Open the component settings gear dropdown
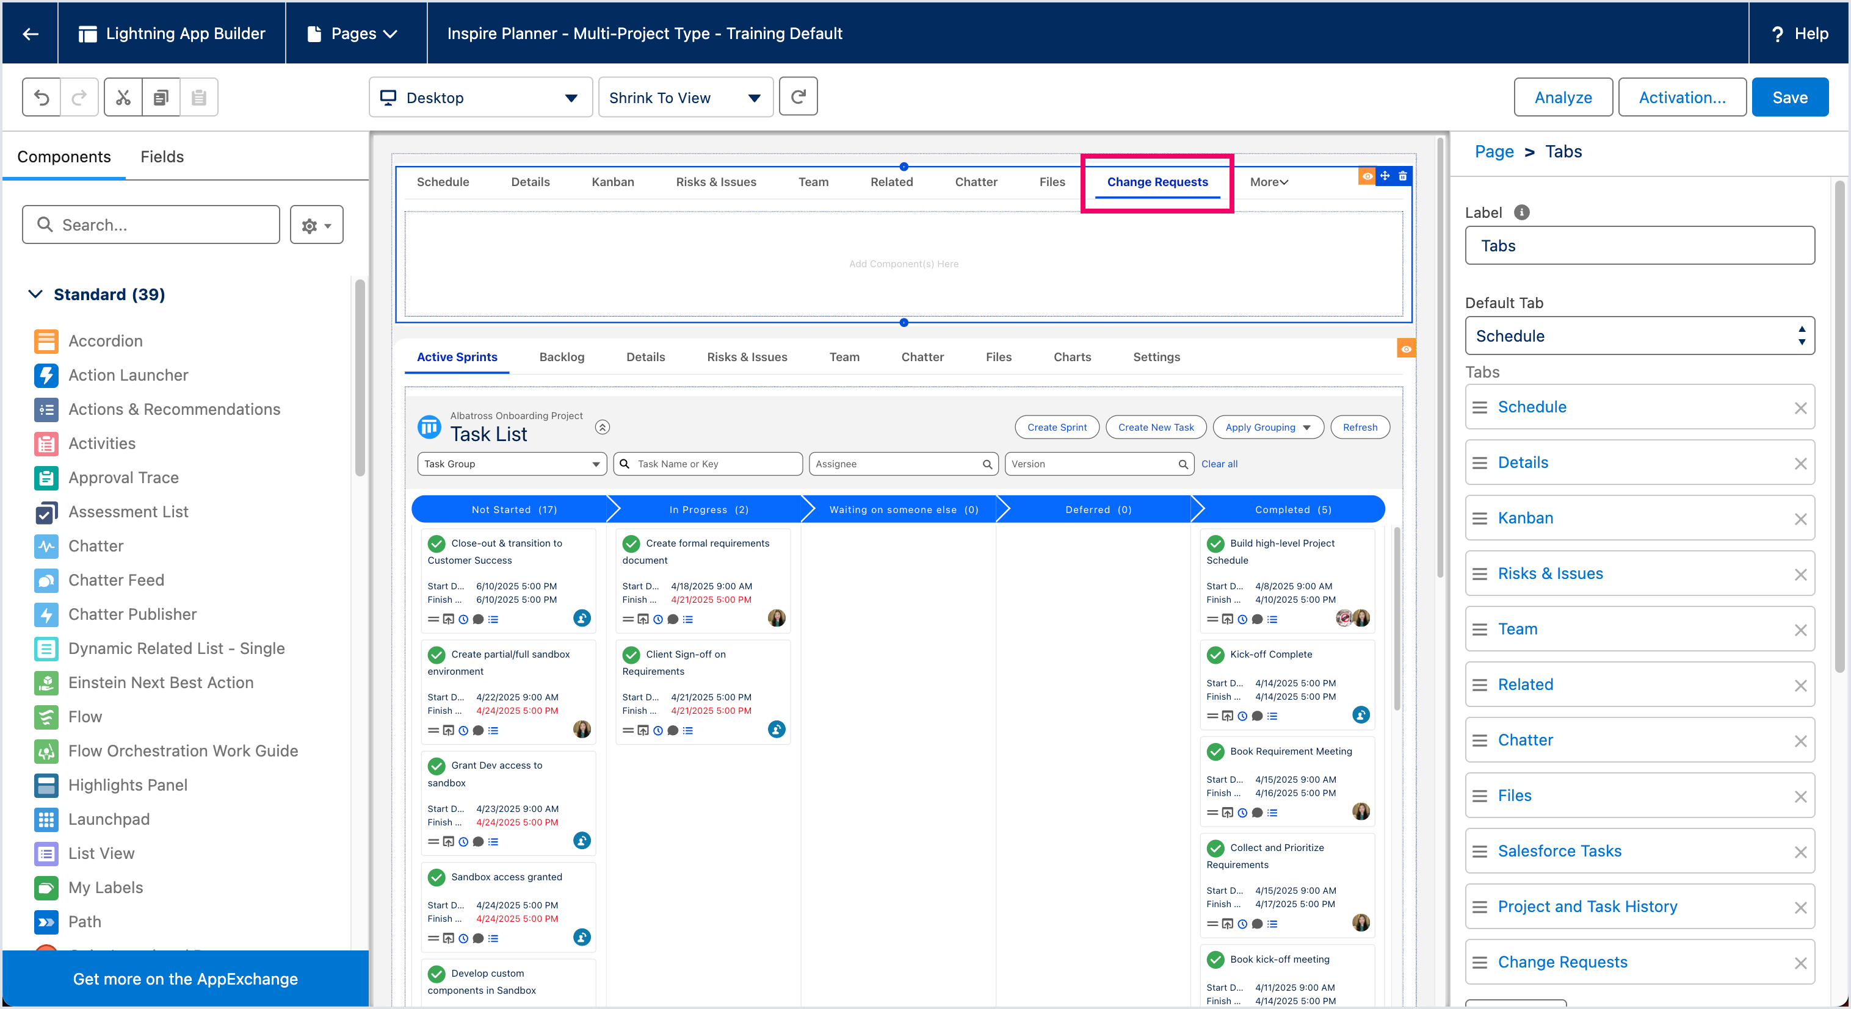Image resolution: width=1851 pixels, height=1009 pixels. point(316,224)
